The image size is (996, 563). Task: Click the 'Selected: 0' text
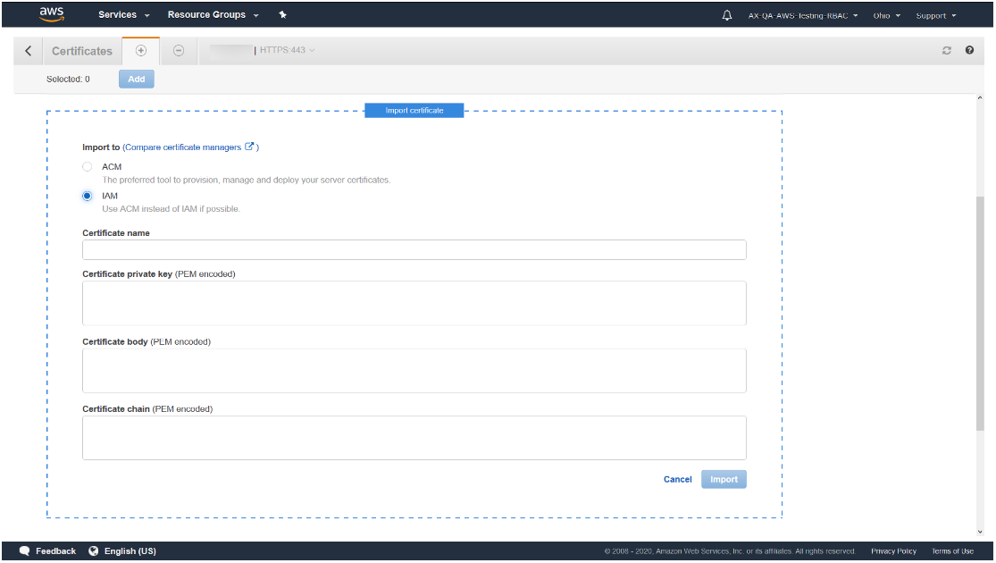68,80
